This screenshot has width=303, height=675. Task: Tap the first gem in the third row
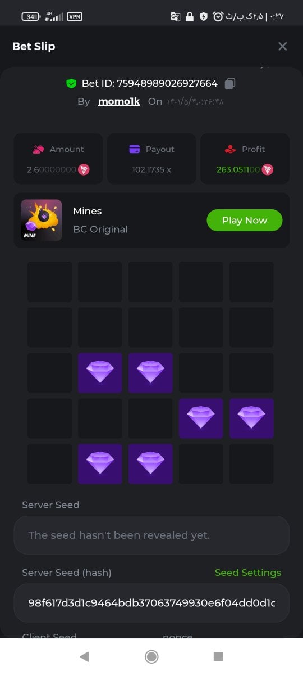100,373
